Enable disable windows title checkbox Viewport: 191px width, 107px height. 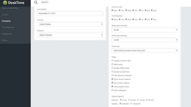point(112,60)
